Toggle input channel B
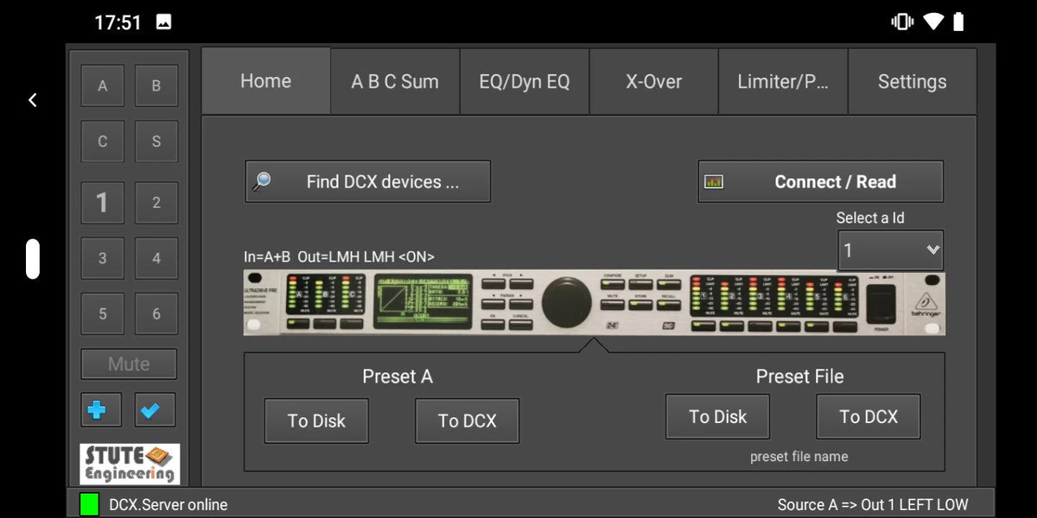The height and width of the screenshot is (518, 1037). coord(156,85)
